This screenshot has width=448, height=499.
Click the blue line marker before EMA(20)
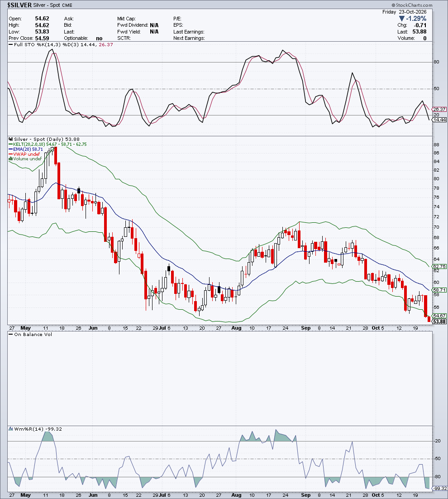[x=11, y=149]
